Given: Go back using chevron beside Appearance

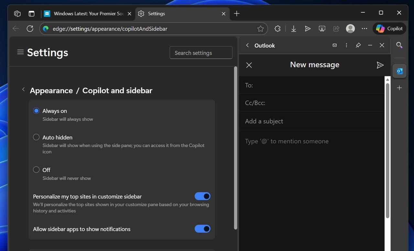Looking at the screenshot, I should (23, 90).
